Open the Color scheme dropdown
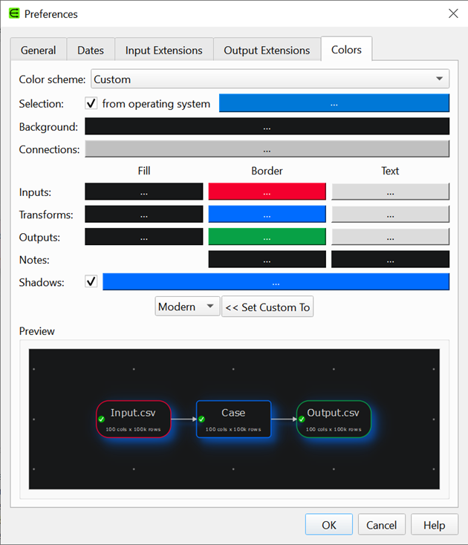The image size is (468, 545). pyautogui.click(x=270, y=79)
